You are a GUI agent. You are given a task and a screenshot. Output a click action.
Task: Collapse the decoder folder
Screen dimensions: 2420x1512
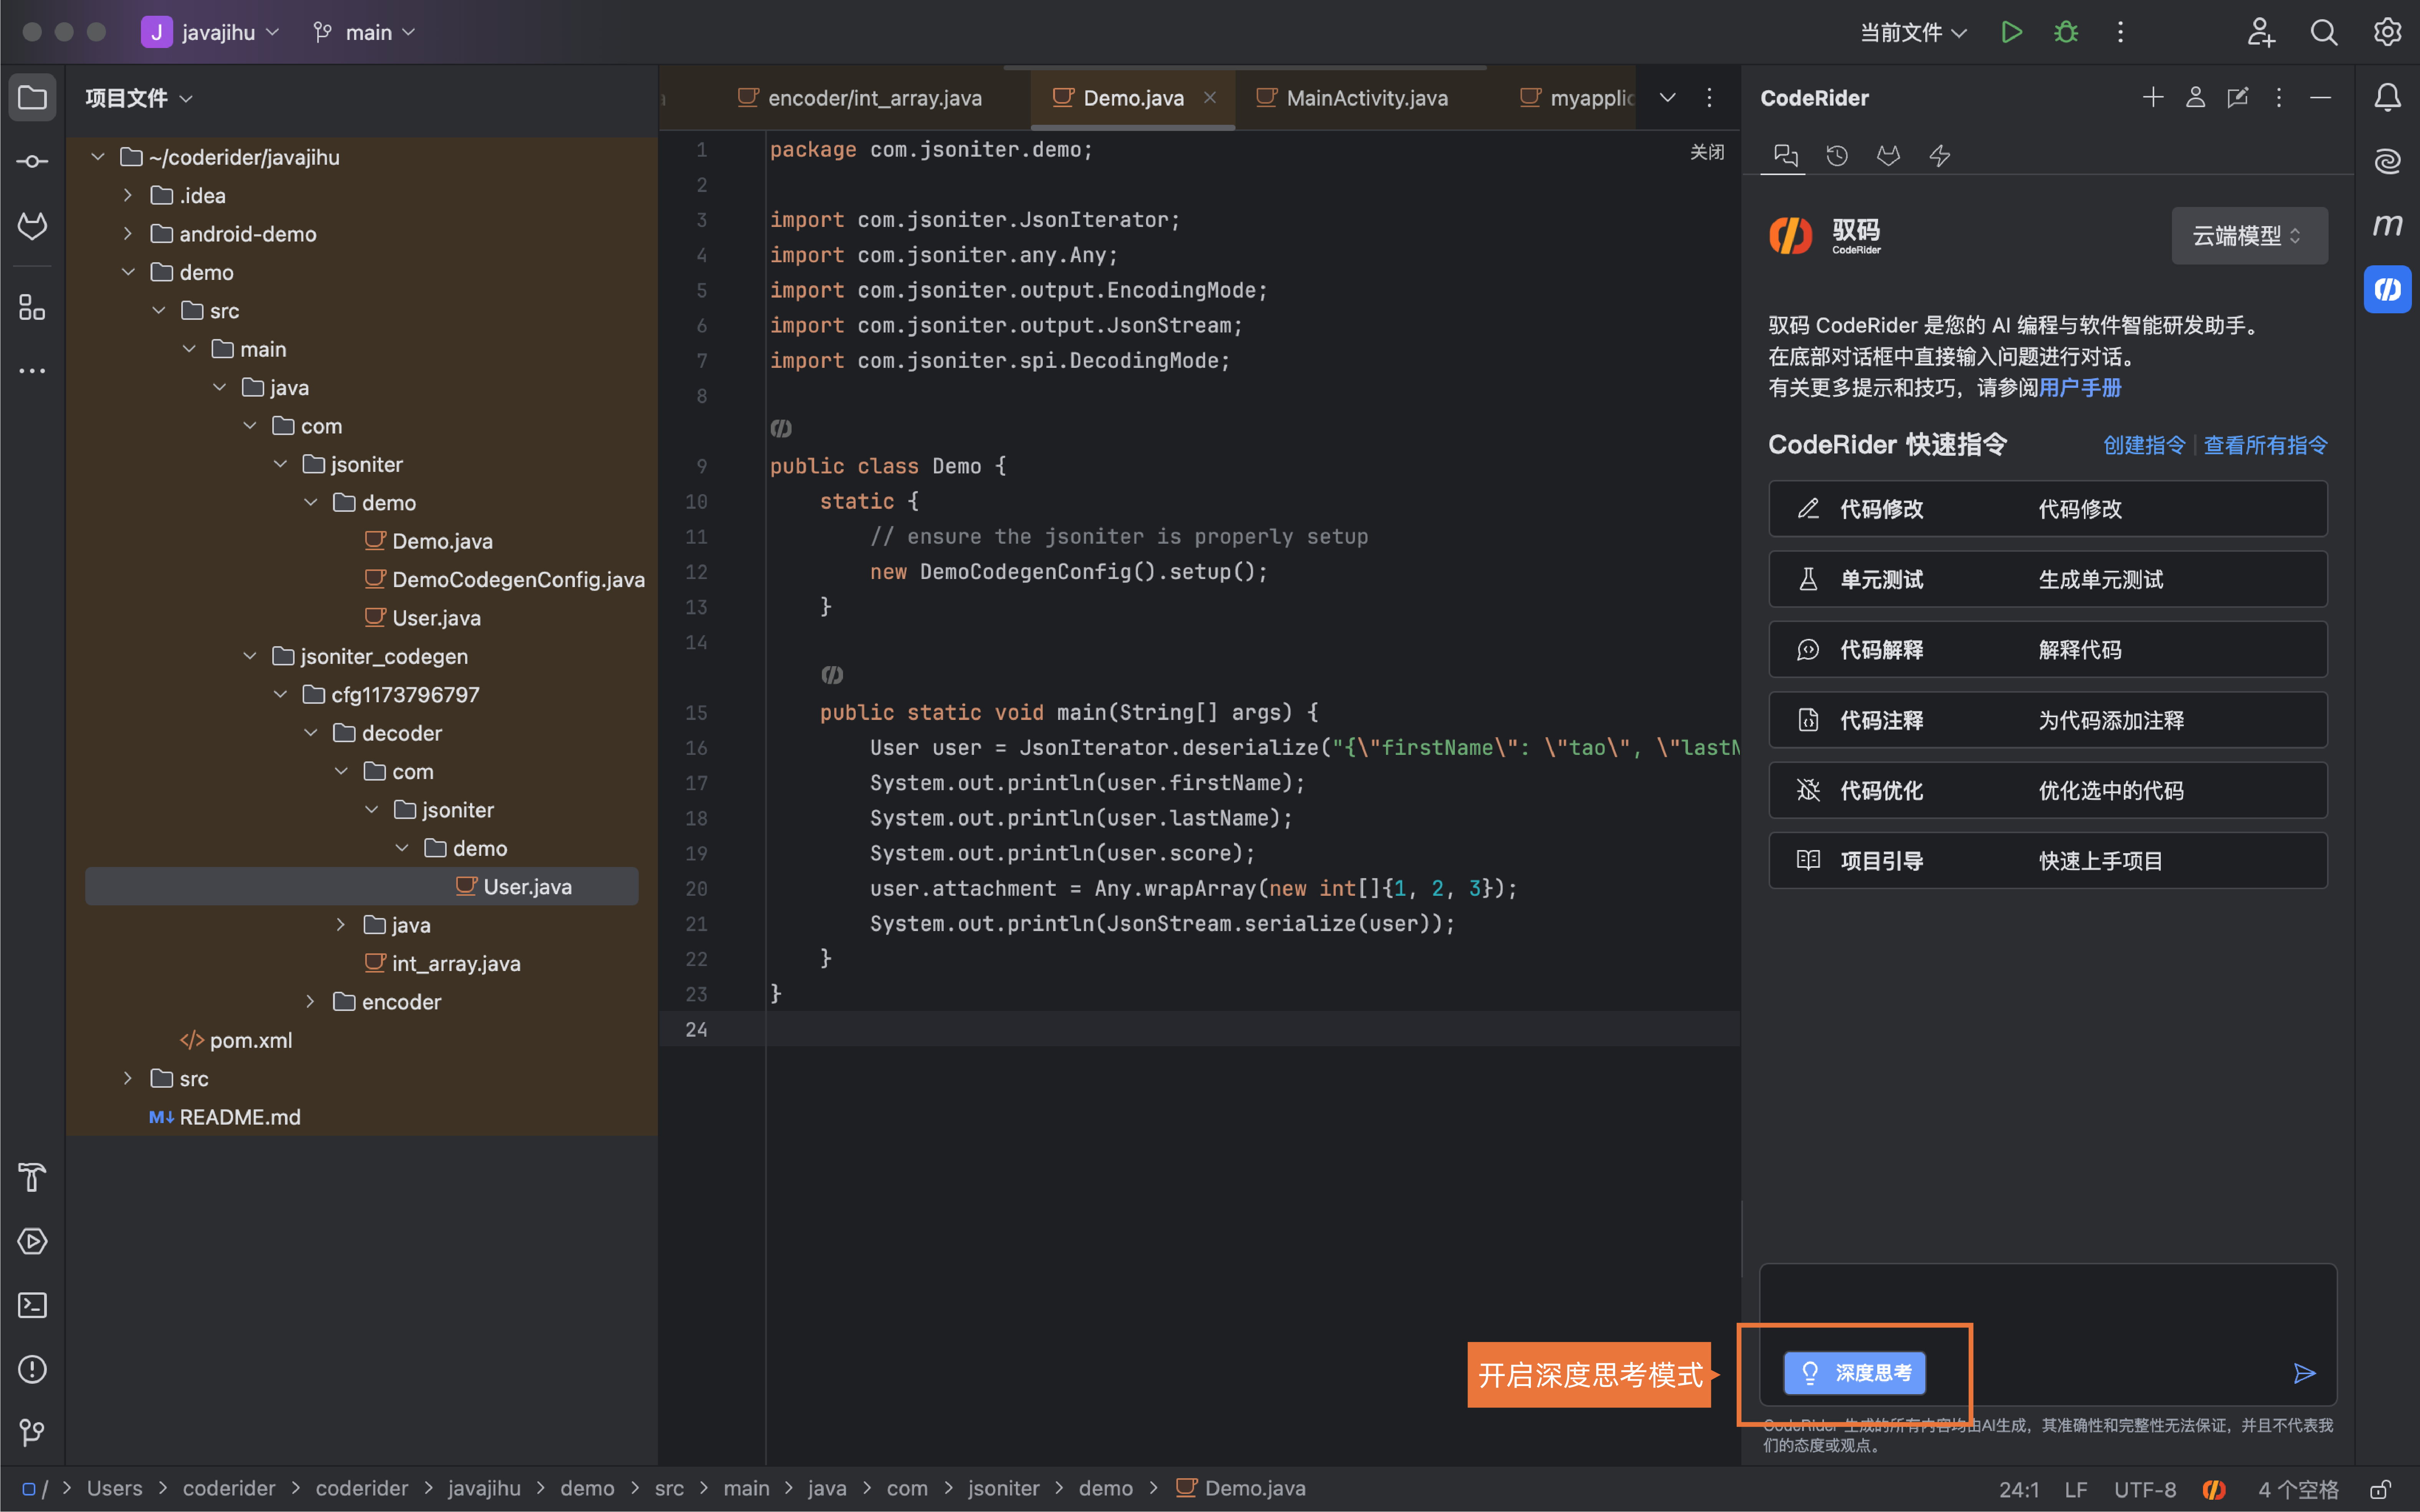[x=311, y=733]
